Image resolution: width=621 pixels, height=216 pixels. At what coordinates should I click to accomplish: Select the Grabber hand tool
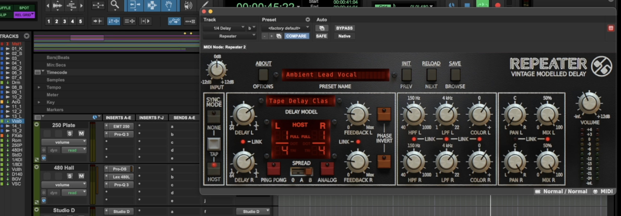click(169, 5)
